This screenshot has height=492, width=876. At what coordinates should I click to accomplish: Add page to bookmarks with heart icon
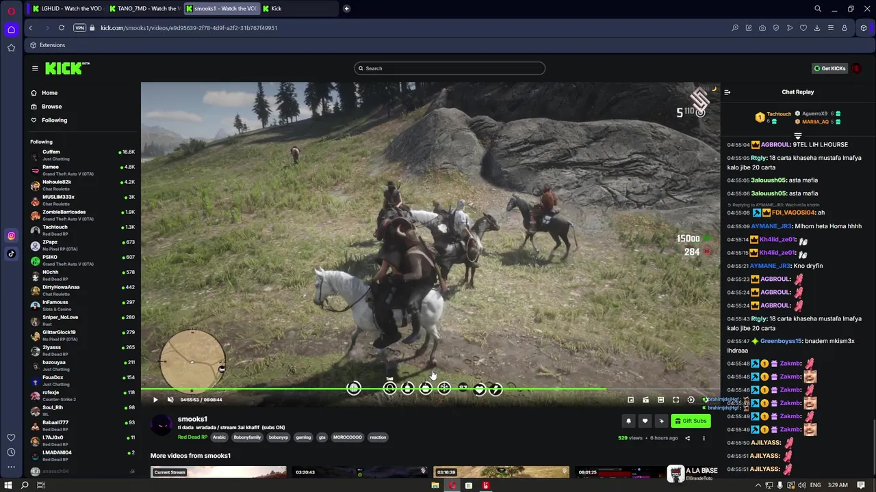click(x=803, y=28)
